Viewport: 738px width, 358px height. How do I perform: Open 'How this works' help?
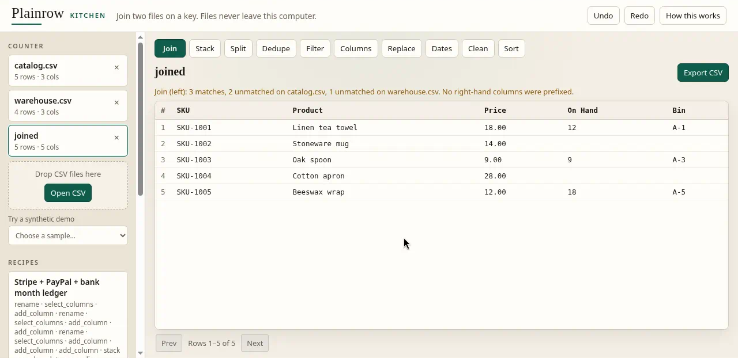tap(693, 16)
